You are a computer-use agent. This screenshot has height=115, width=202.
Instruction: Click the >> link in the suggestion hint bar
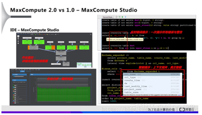pyautogui.click(x=179, y=95)
